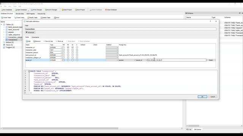The width and height of the screenshot is (243, 136).
Task: Click the Close Database red X icon
Action: [106, 10]
